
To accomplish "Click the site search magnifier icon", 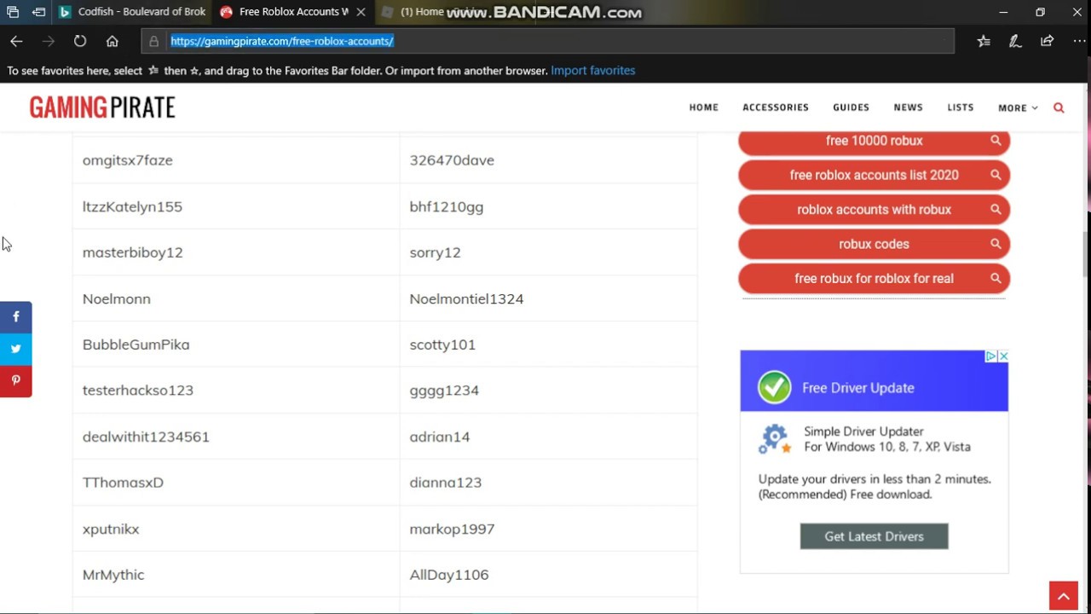I will coord(1059,107).
